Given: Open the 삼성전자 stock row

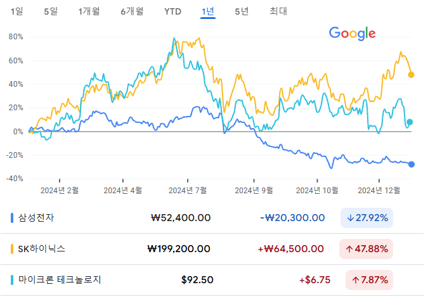Looking at the screenshot, I should tap(212, 218).
